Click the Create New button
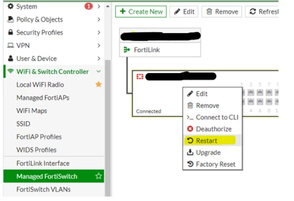This screenshot has width=294, height=201. click(x=141, y=12)
